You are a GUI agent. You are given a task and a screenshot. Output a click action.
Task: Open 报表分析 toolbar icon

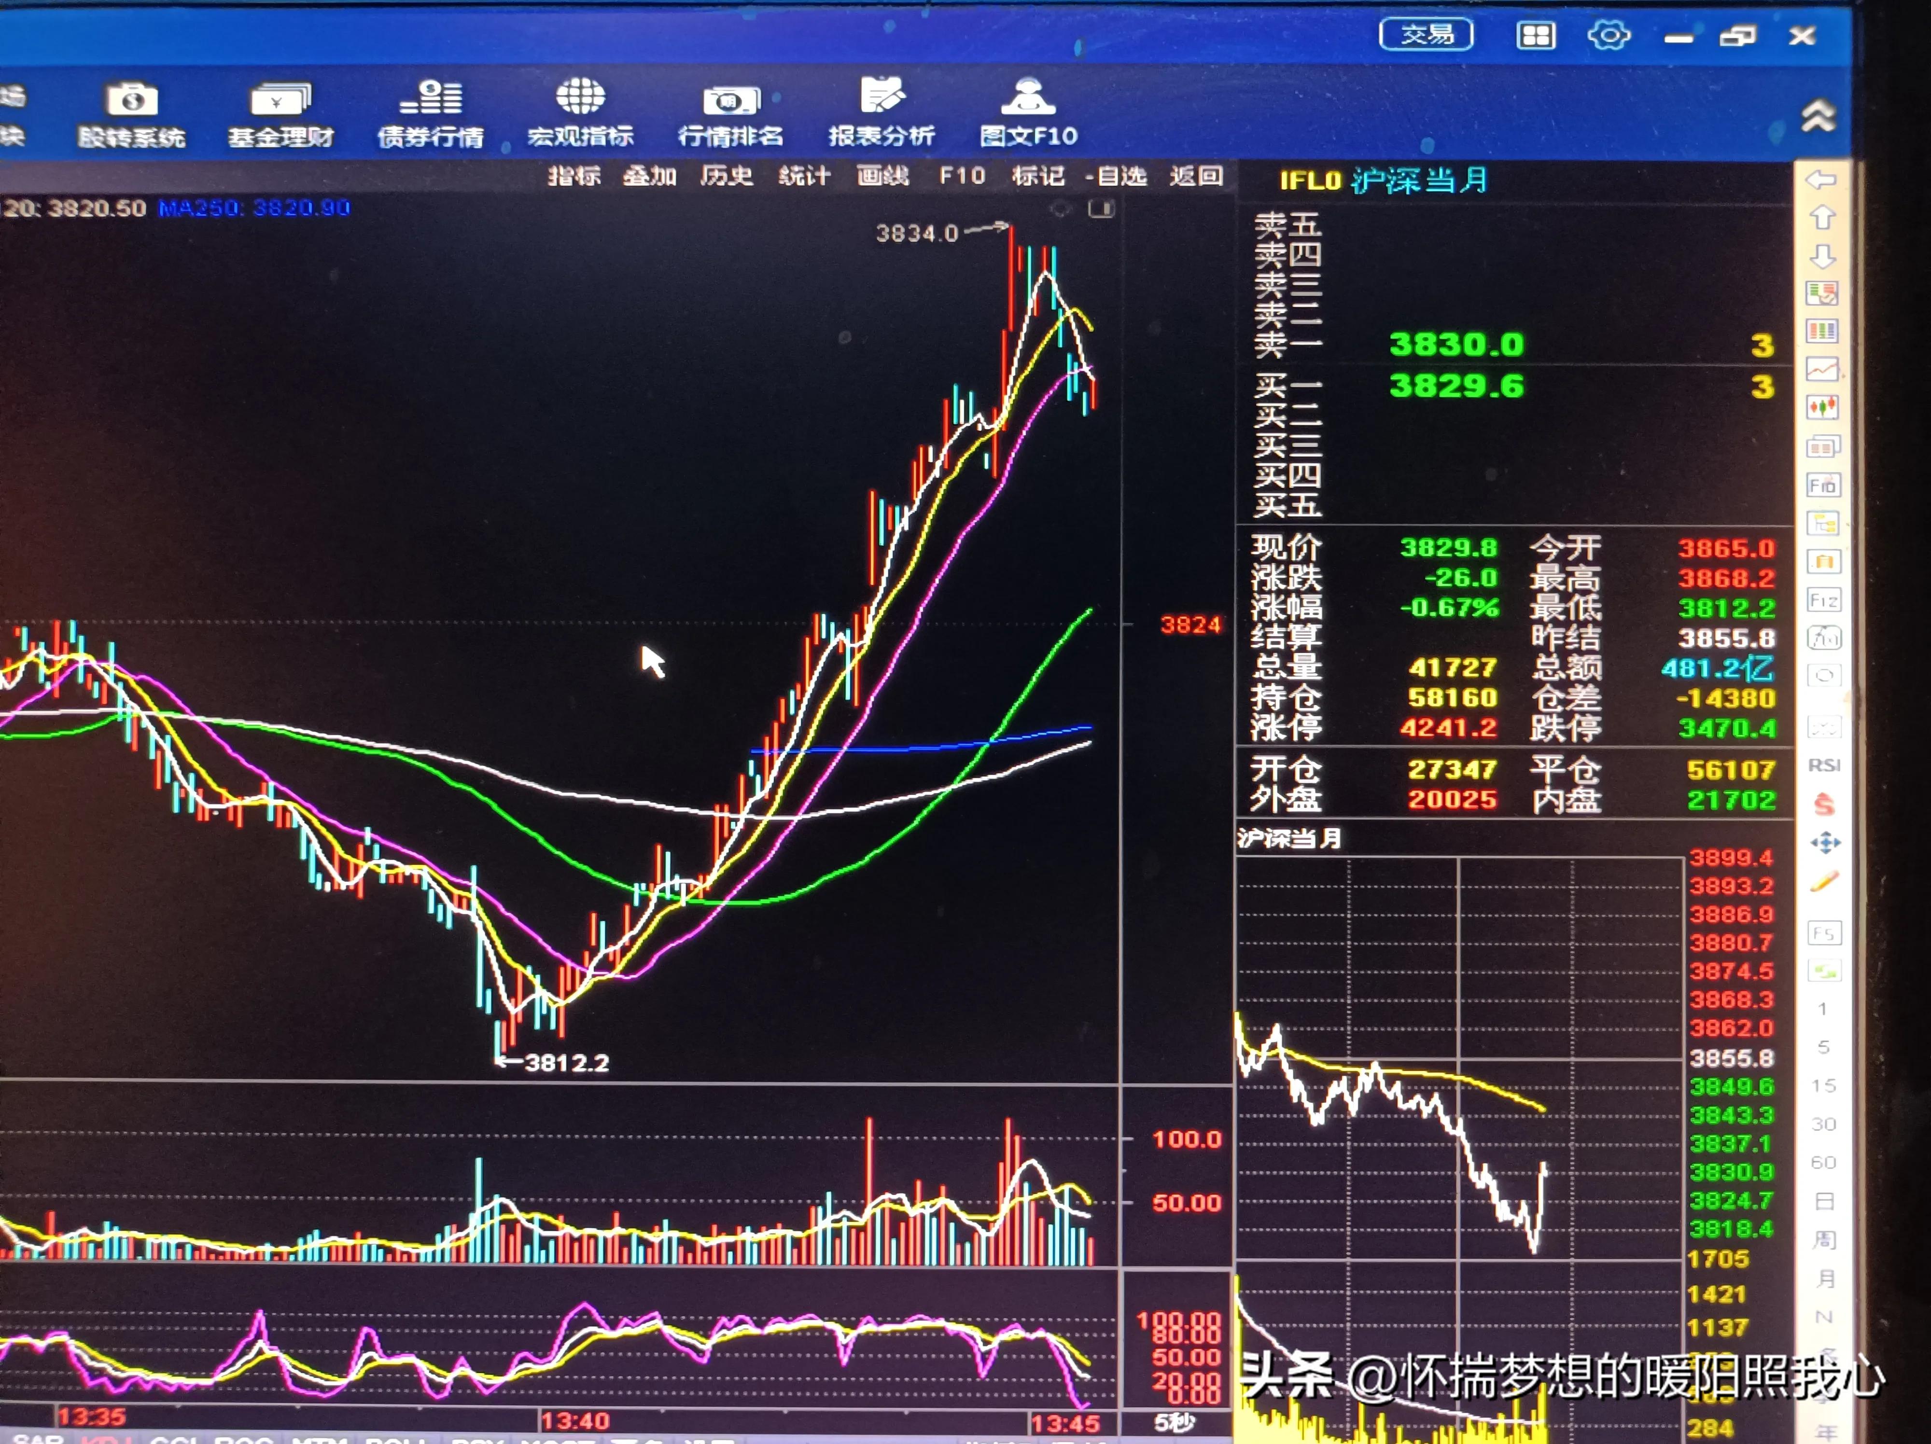click(x=882, y=113)
